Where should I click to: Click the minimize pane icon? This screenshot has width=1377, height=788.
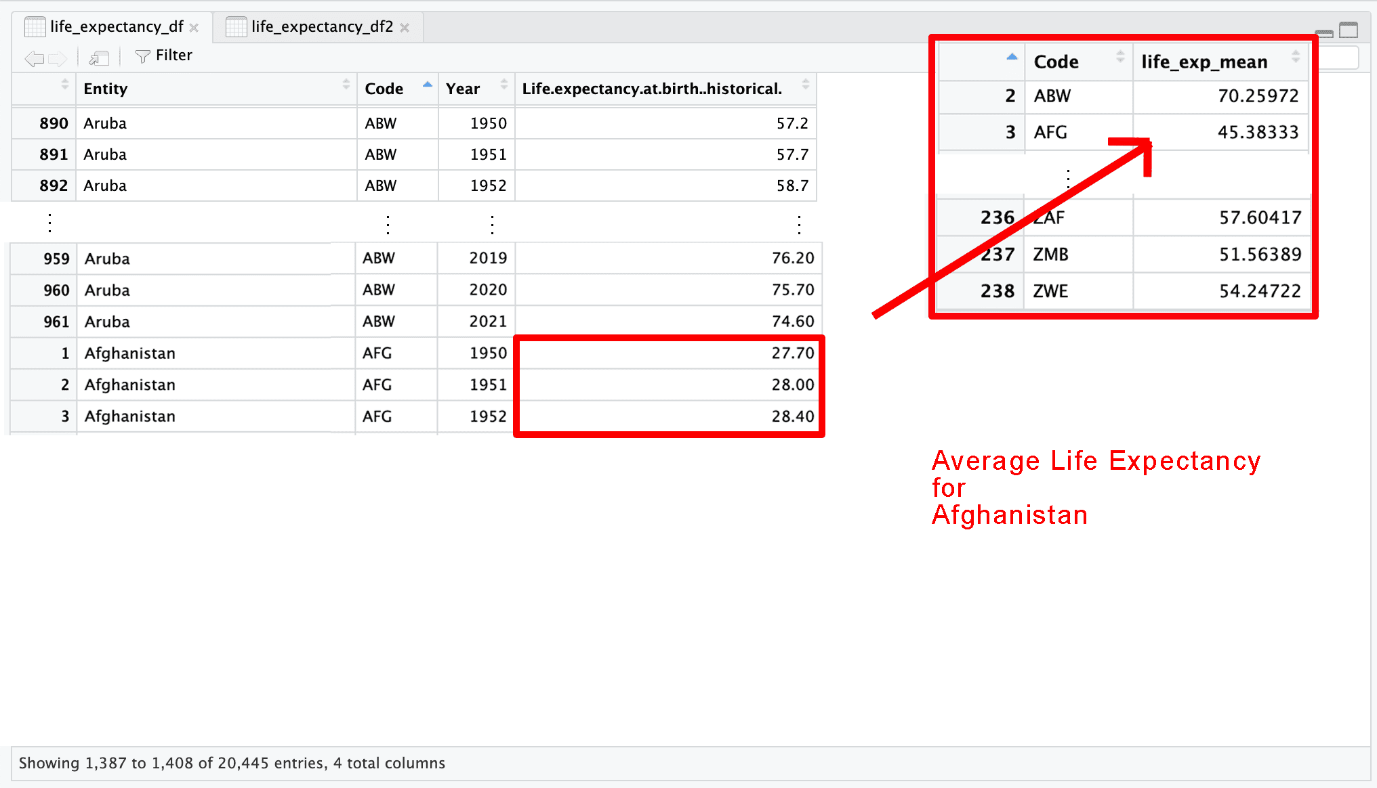(1323, 32)
